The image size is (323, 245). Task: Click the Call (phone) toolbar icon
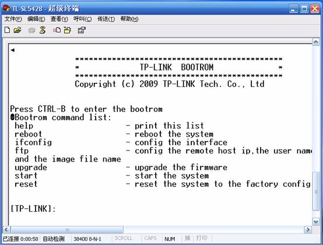tap(31, 30)
